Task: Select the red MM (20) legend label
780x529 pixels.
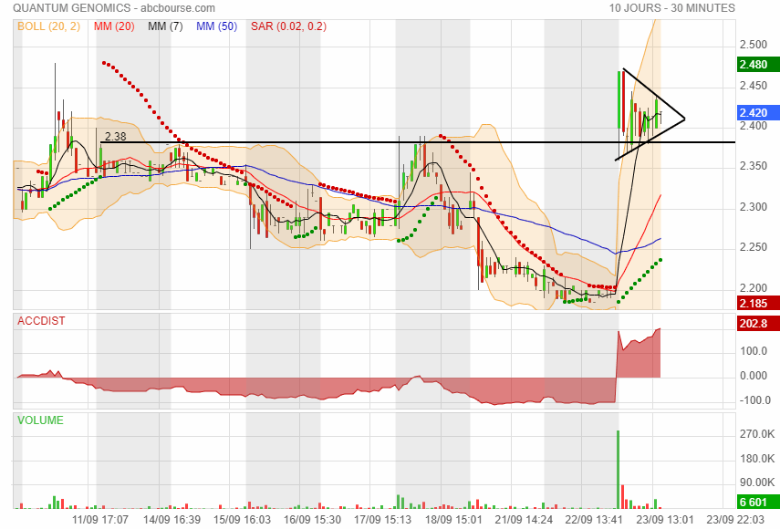Action: (x=114, y=26)
